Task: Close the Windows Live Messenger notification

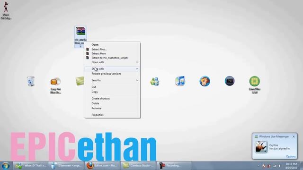Action: (x=294, y=136)
